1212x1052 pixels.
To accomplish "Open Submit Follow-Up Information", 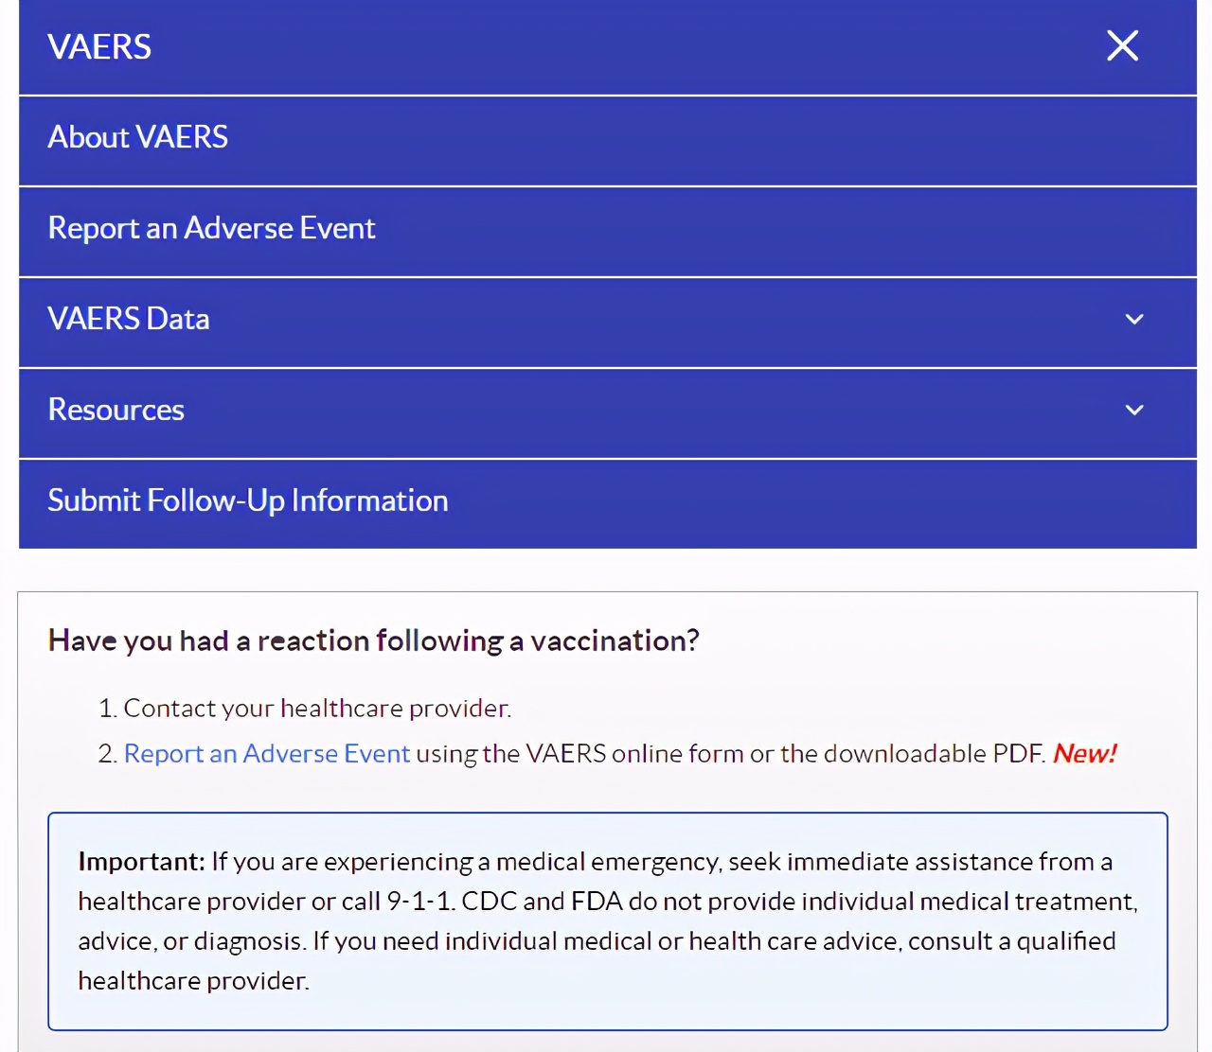I will click(248, 501).
